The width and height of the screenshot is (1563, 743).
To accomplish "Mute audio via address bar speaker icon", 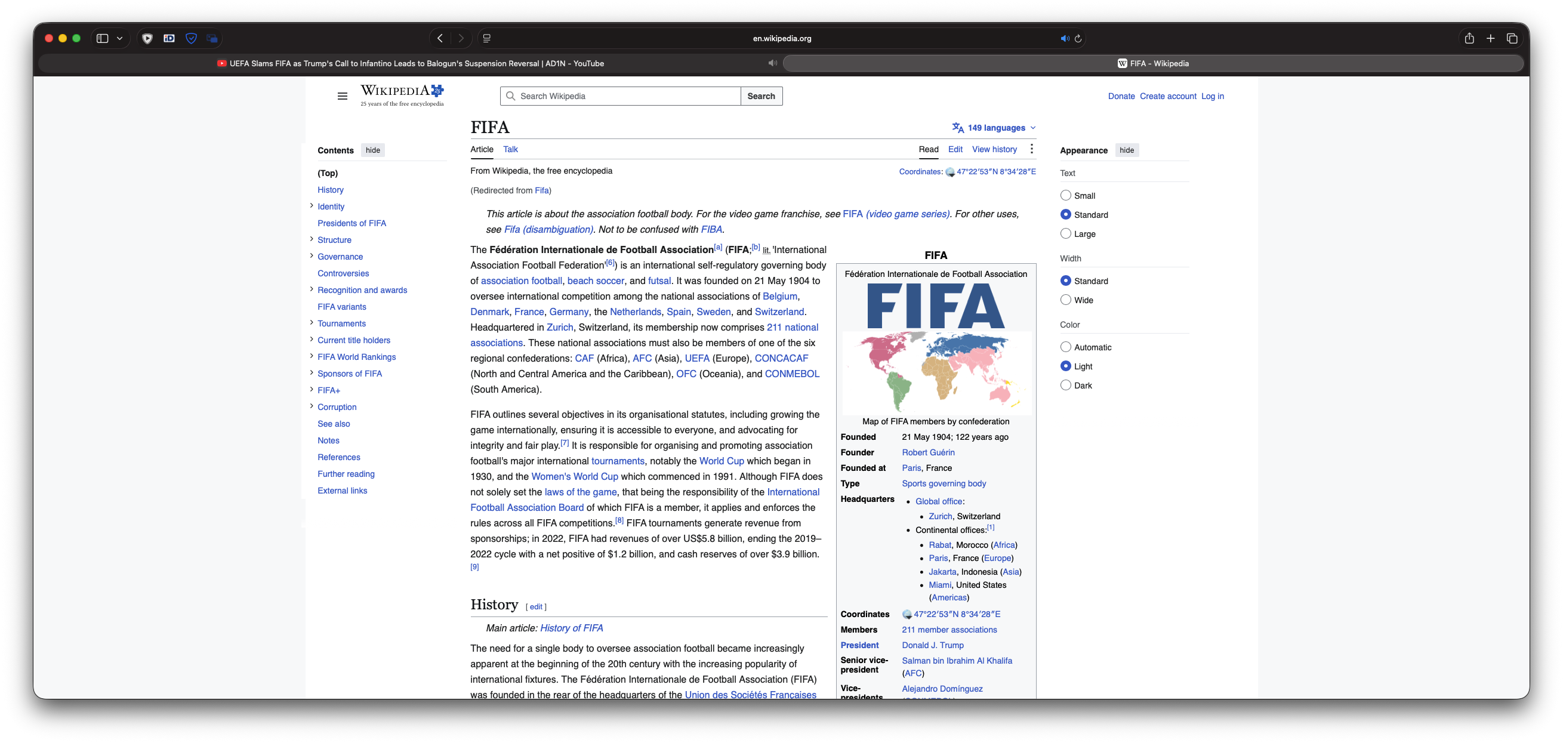I will pos(1064,38).
